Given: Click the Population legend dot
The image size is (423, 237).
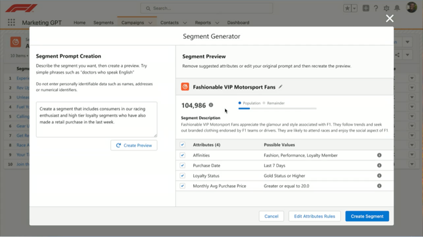Looking at the screenshot, I should point(239,103).
